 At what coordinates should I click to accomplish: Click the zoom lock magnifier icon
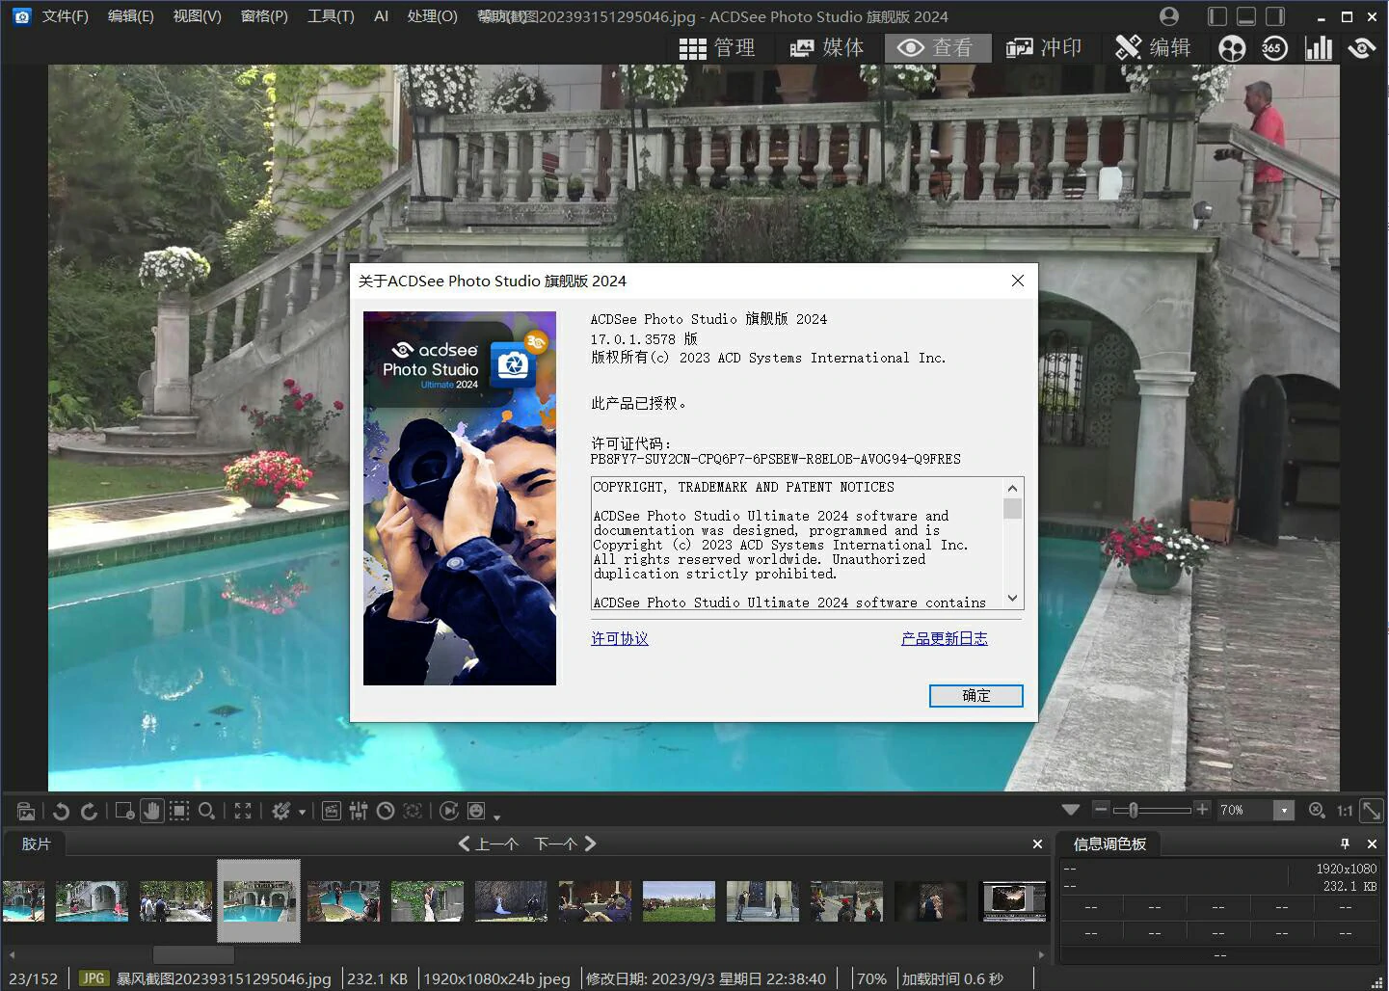click(x=1317, y=811)
